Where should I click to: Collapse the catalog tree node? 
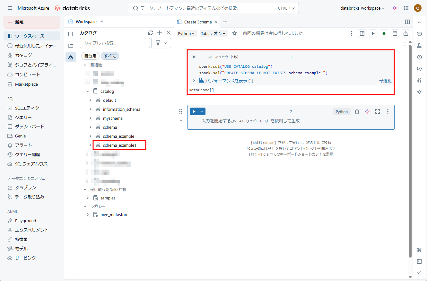click(x=88, y=92)
